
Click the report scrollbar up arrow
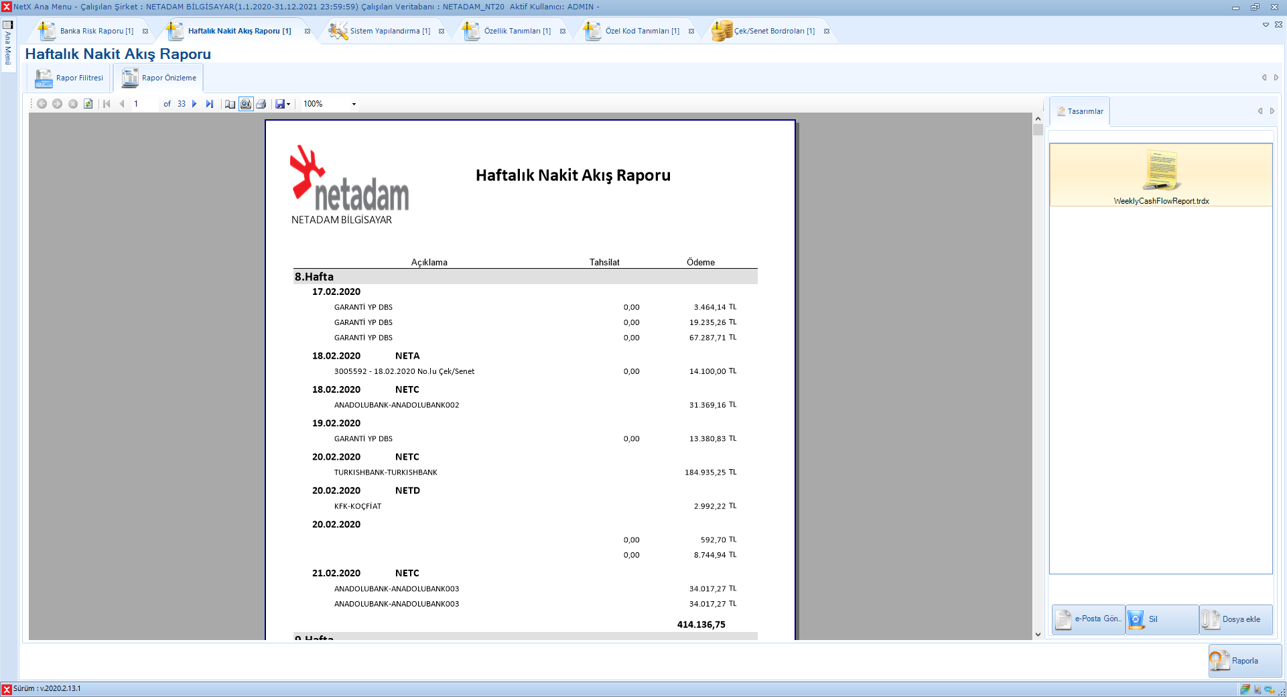[1038, 119]
